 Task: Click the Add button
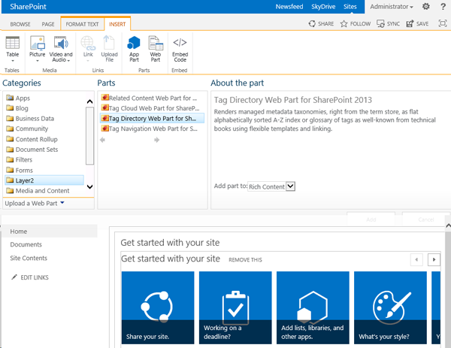point(371,219)
